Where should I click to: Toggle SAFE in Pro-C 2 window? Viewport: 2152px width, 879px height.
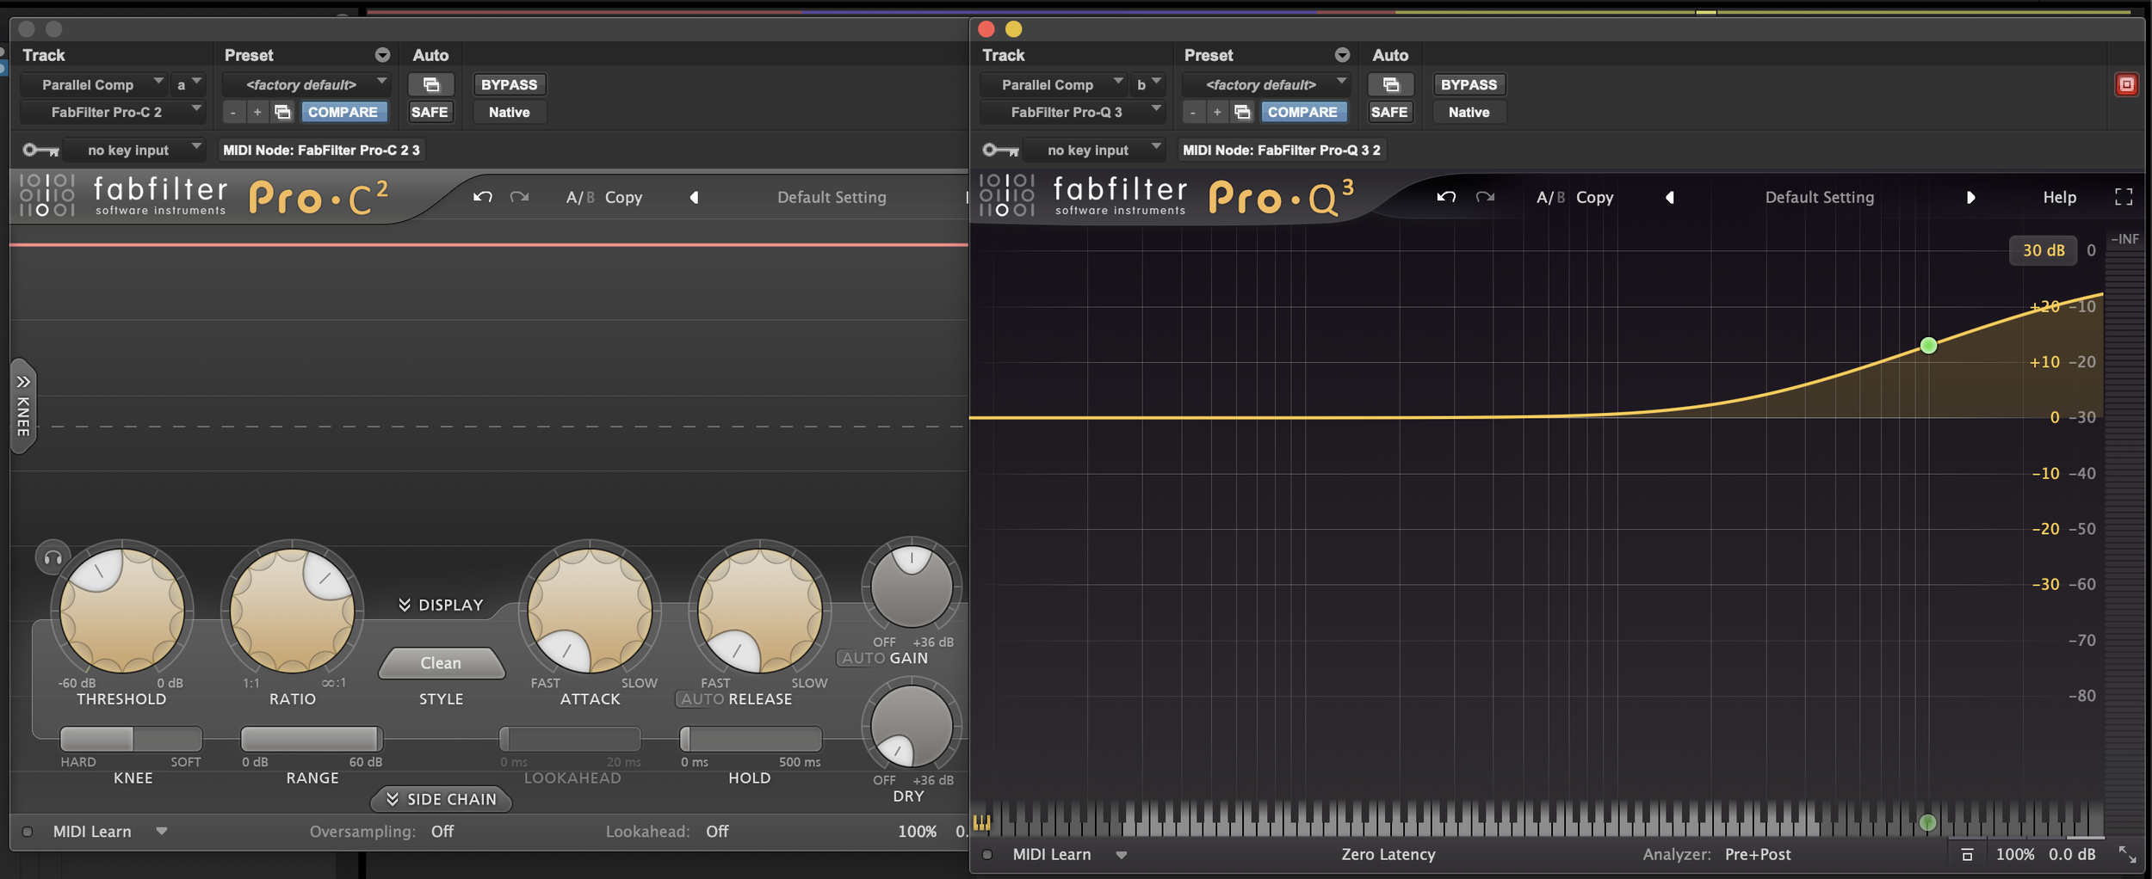[430, 112]
